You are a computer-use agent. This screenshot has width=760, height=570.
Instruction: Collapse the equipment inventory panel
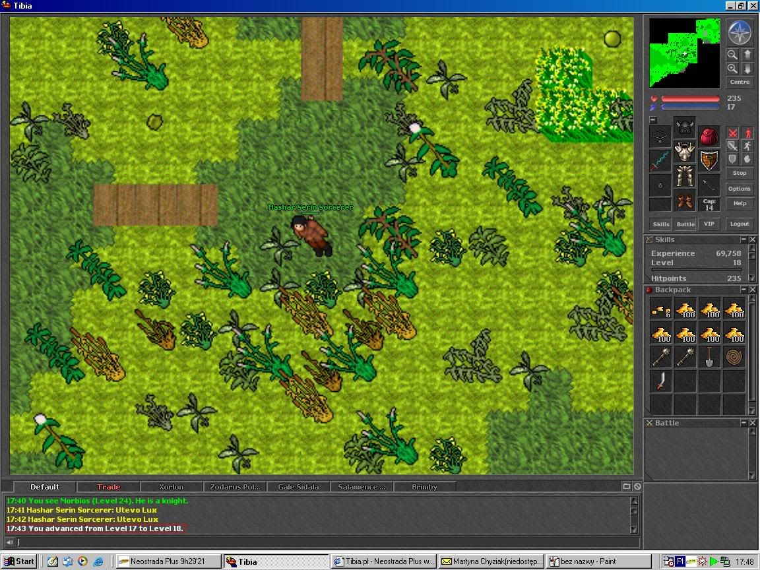pyautogui.click(x=653, y=119)
